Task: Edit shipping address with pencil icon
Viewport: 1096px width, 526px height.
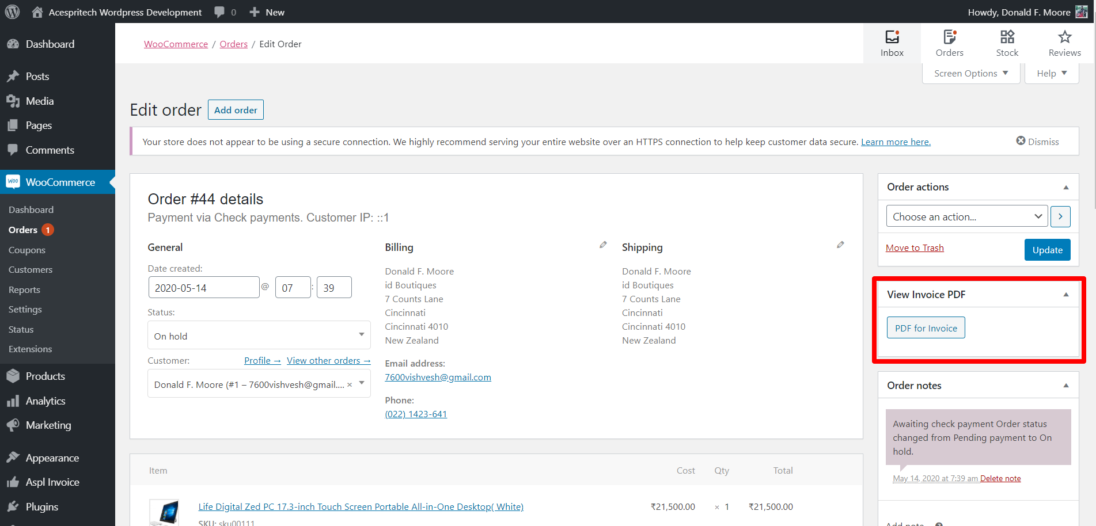Action: tap(840, 245)
